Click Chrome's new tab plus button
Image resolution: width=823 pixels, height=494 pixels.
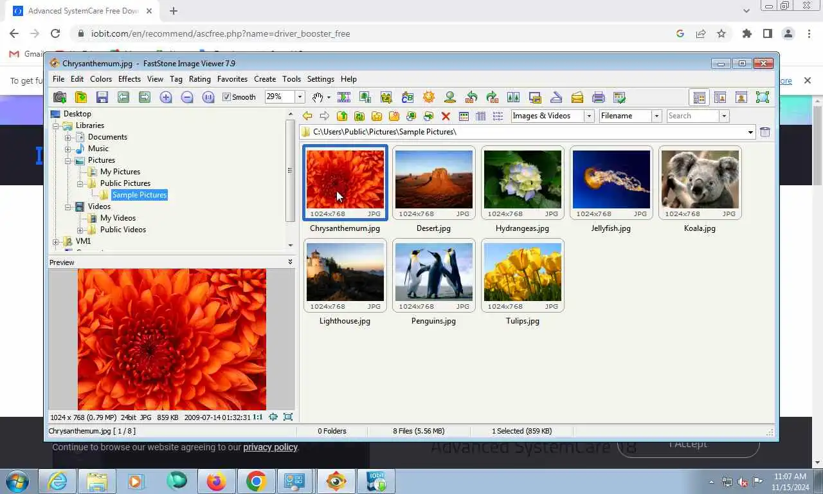(174, 11)
